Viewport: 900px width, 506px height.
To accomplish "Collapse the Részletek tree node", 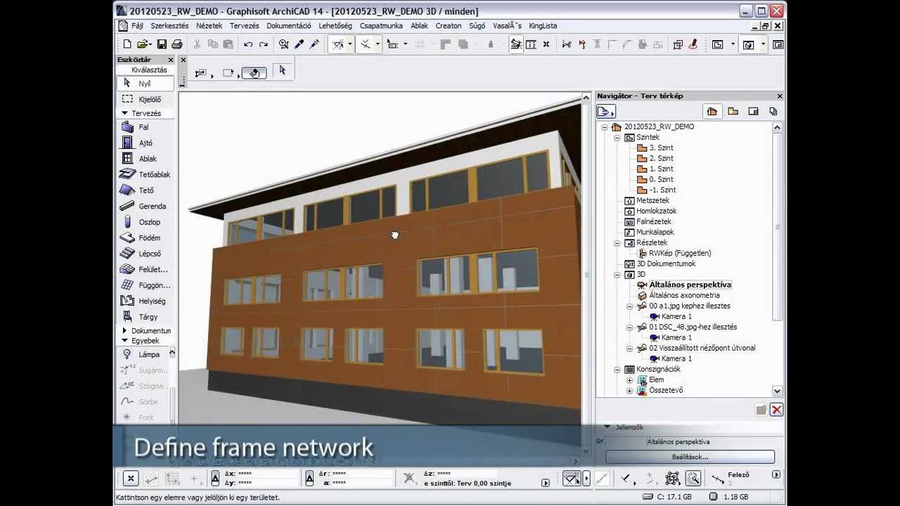I will coord(617,243).
